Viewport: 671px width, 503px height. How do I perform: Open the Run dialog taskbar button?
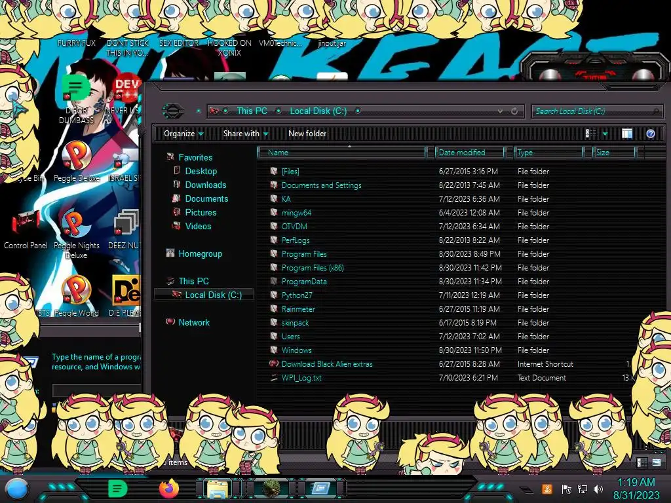click(320, 489)
